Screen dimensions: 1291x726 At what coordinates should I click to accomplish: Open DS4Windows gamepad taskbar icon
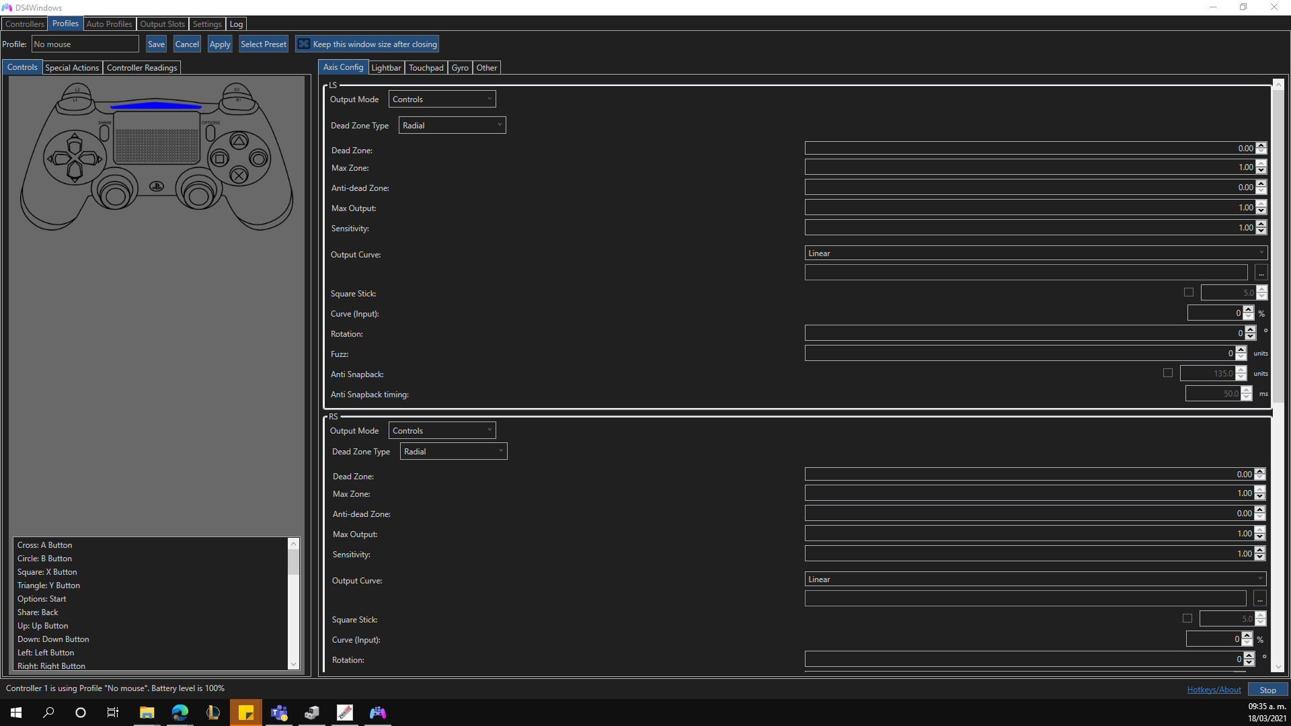tap(378, 713)
